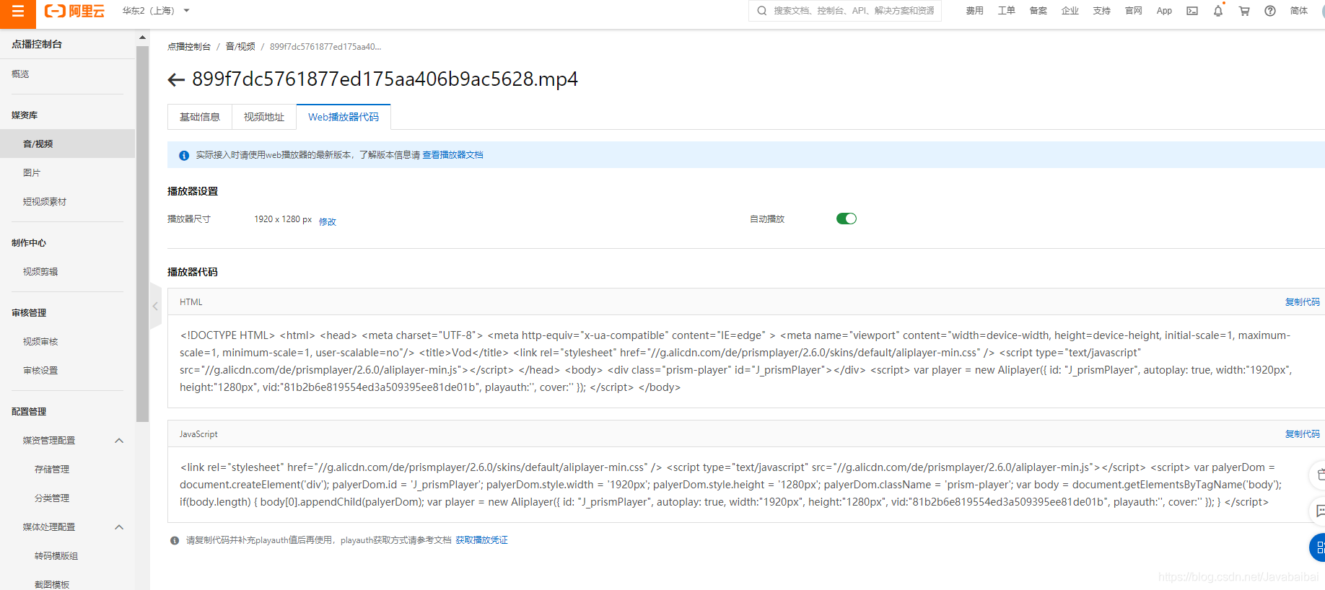
Task: Open the 企业 menu
Action: pyautogui.click(x=1070, y=11)
